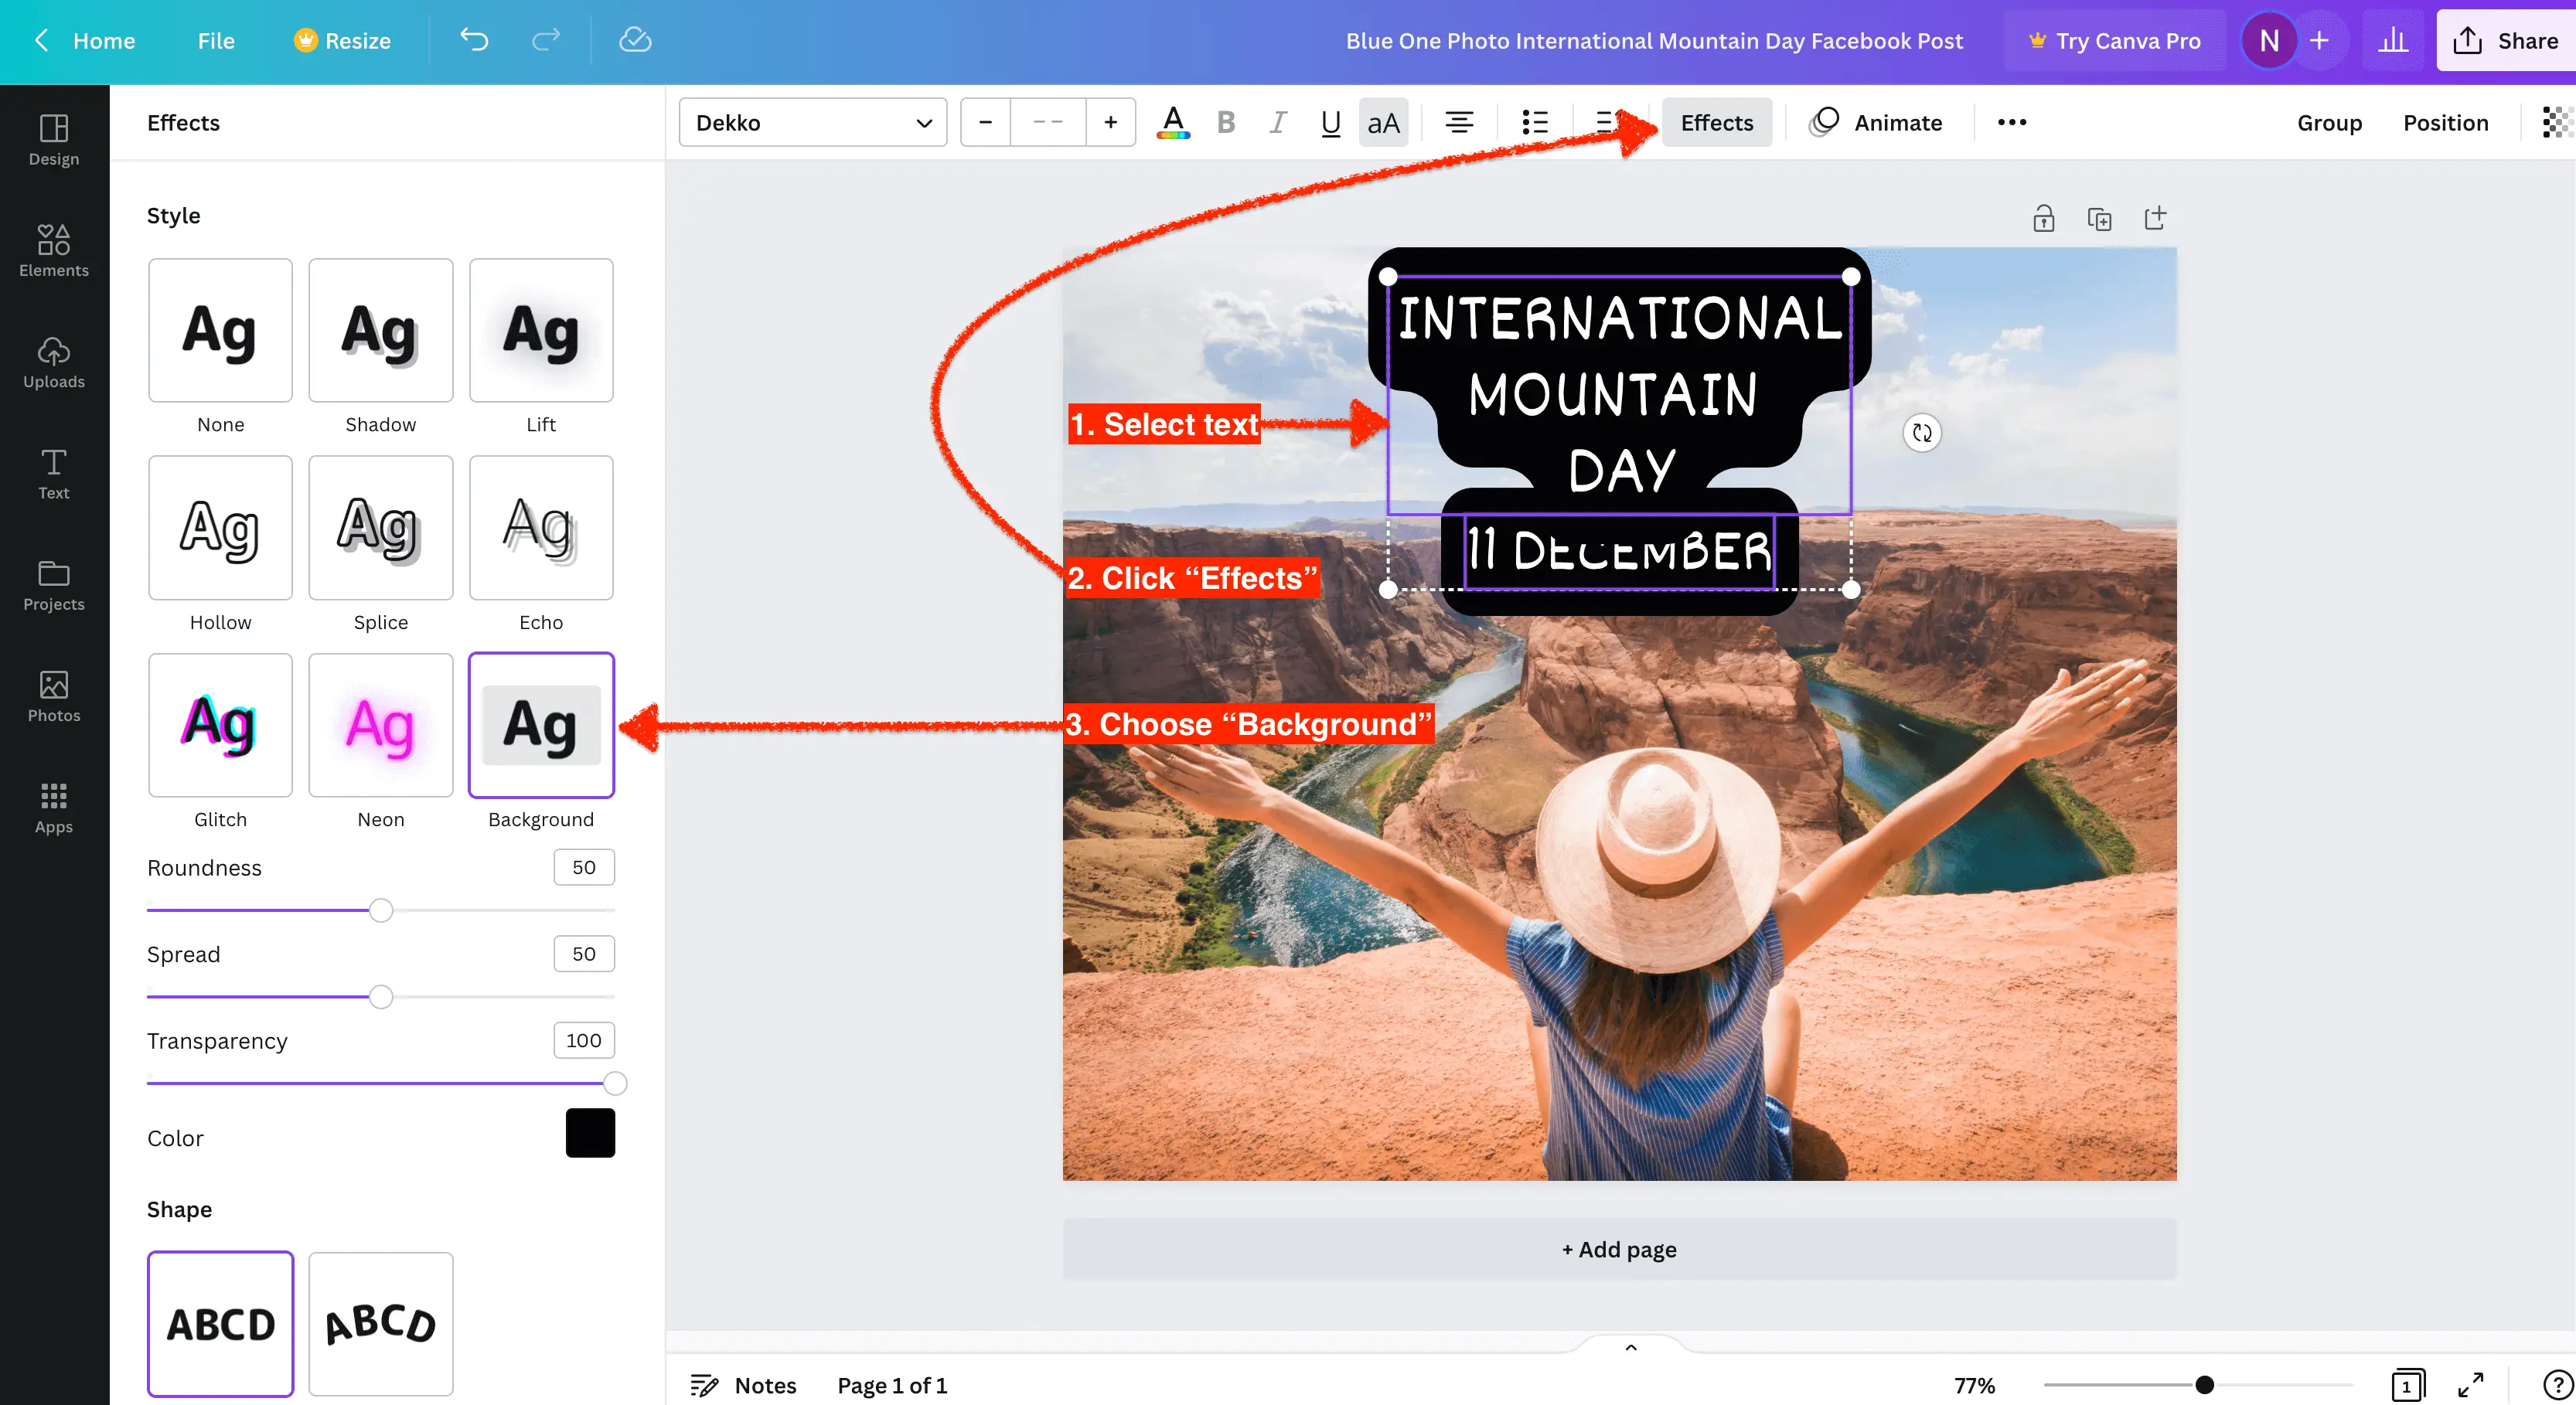Open the Uploads sidebar panel

pos(54,362)
